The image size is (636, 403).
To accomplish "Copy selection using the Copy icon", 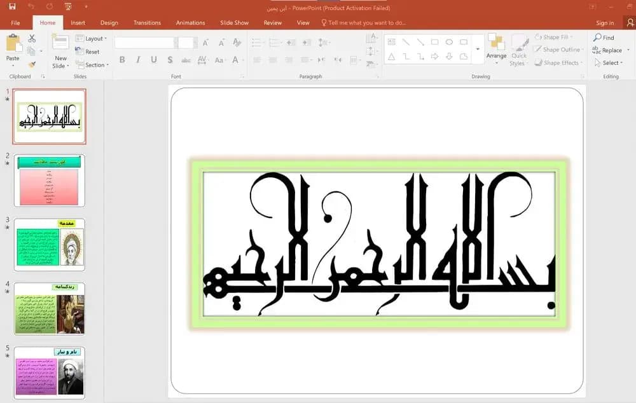I will pos(31,51).
